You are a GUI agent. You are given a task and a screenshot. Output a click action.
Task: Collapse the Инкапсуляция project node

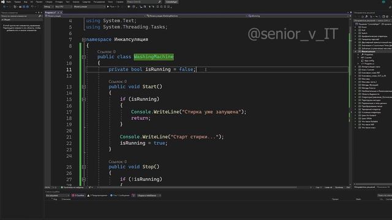[x=356, y=51]
